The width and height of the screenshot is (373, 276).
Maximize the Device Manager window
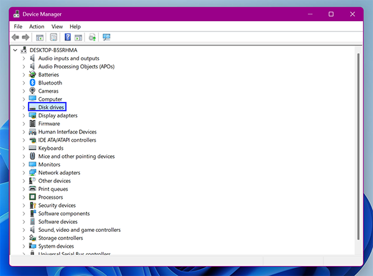pos(331,14)
